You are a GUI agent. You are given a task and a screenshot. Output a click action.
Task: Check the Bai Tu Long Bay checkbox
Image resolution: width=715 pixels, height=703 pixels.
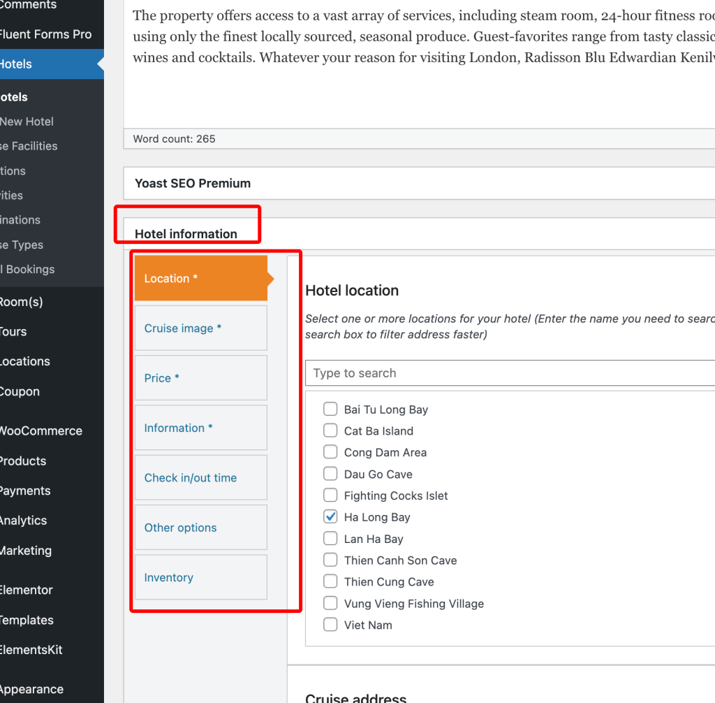(330, 410)
